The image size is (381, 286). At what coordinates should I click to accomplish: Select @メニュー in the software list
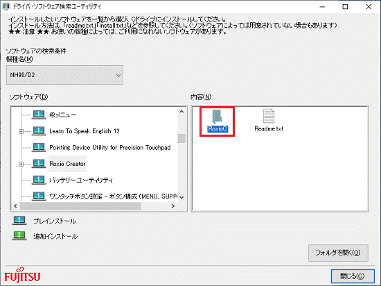(63, 115)
